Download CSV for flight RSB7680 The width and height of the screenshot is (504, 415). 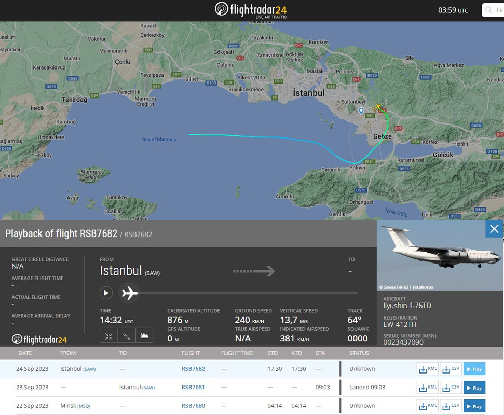tap(451, 406)
